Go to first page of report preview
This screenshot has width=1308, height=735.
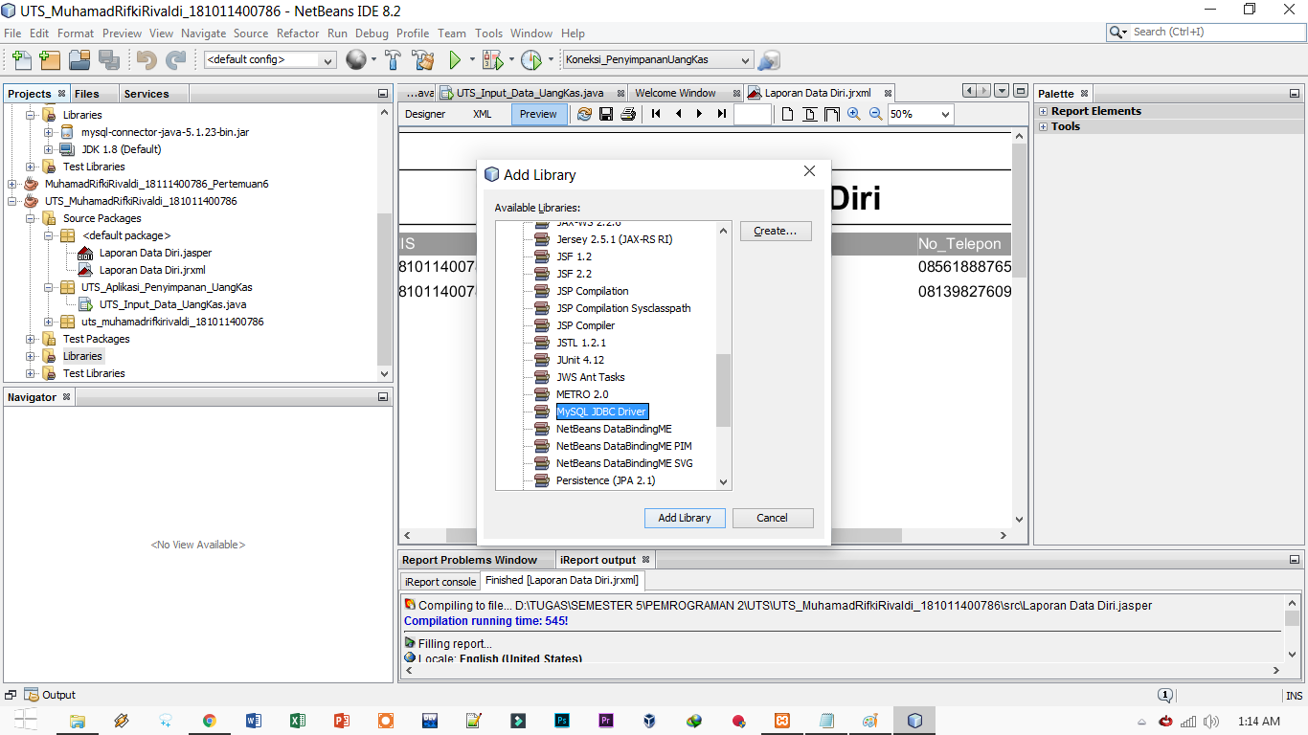coord(656,114)
